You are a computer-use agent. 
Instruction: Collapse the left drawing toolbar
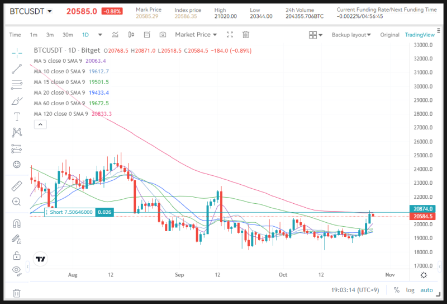click(x=27, y=267)
